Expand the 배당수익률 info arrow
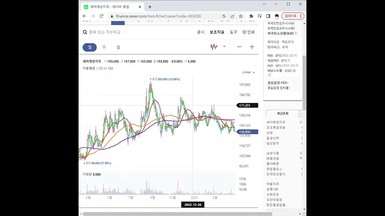The width and height of the screenshot is (385, 216). (x=269, y=75)
